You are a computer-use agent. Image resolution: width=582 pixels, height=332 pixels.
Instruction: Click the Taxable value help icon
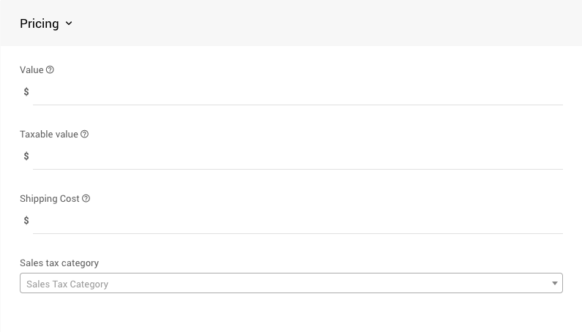[x=84, y=135]
